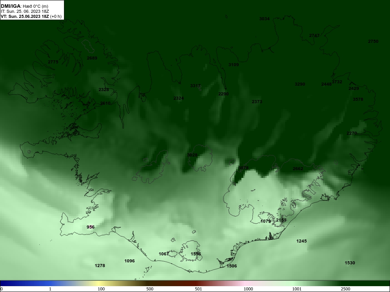390x292 pixels.
Task: Click the map value 1556
Action: (196, 254)
